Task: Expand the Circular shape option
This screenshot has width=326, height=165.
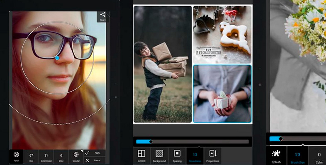Action: (x=76, y=157)
